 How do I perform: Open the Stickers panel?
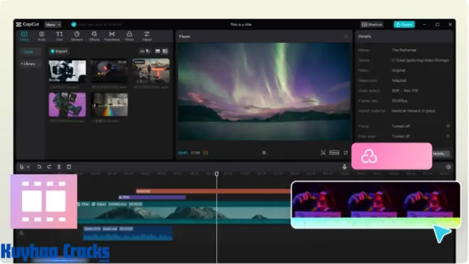(x=76, y=36)
